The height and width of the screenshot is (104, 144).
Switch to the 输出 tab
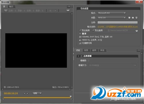tap(11, 6)
